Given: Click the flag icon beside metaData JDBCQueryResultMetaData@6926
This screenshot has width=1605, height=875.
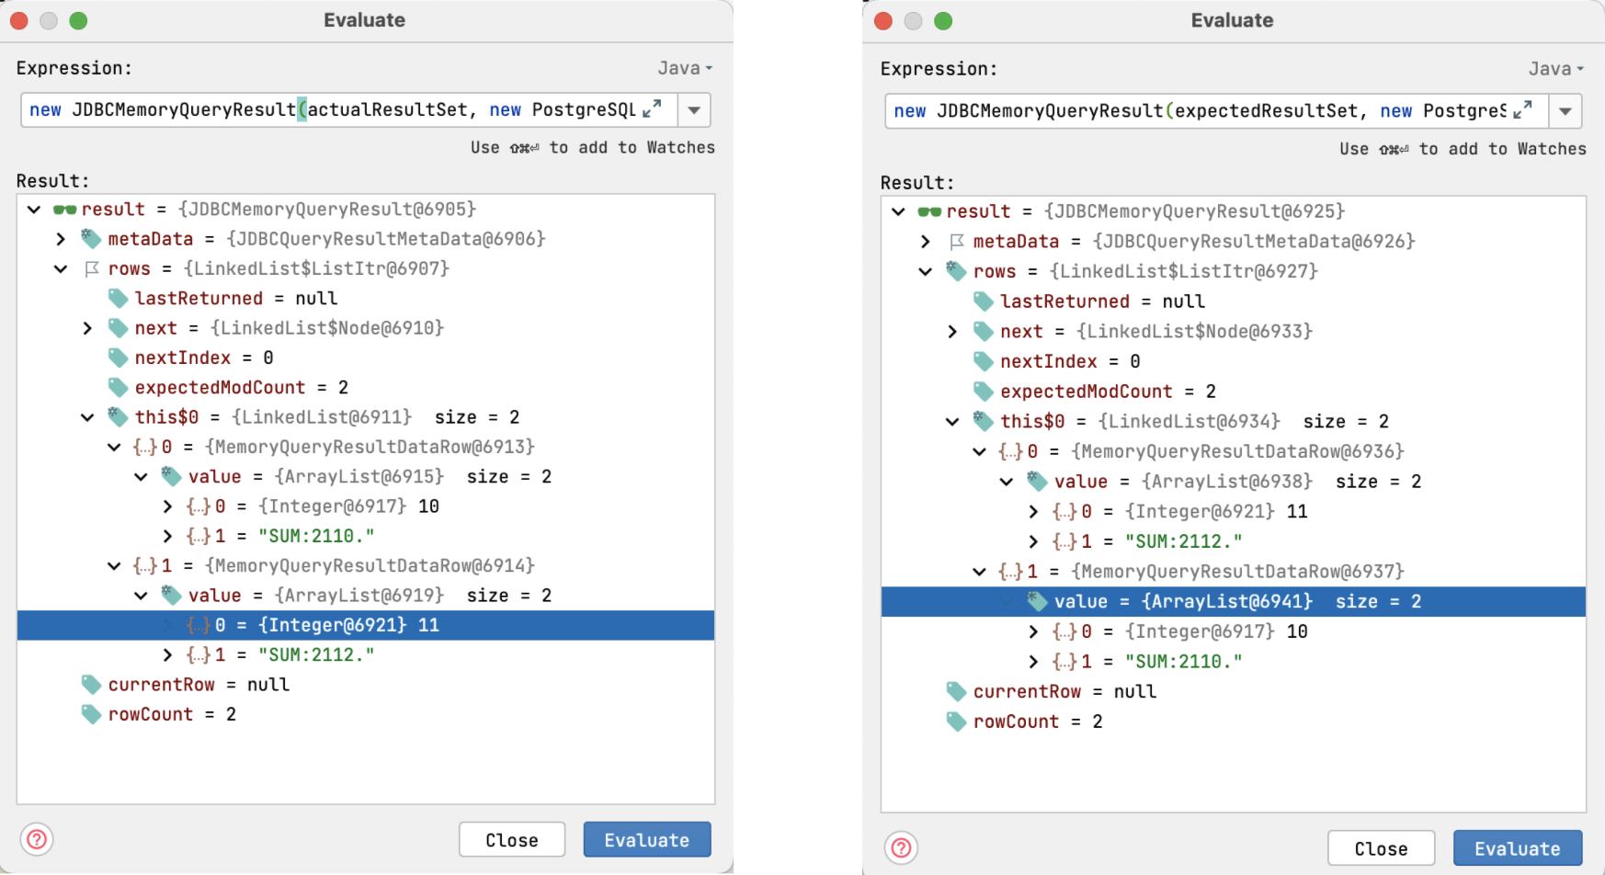Looking at the screenshot, I should (956, 242).
